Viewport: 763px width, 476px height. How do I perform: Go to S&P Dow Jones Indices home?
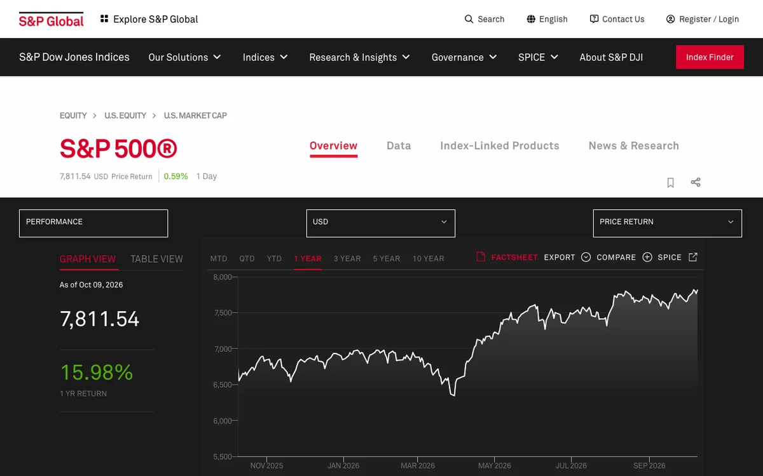click(x=74, y=57)
